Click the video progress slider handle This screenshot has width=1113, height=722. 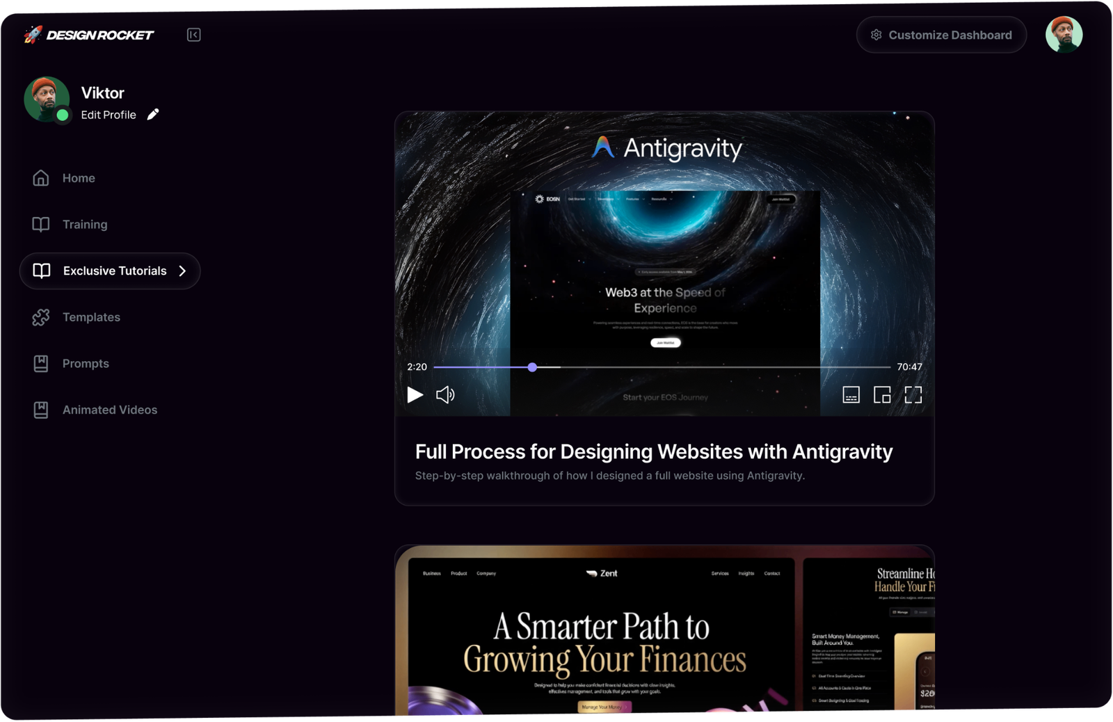[x=532, y=367]
